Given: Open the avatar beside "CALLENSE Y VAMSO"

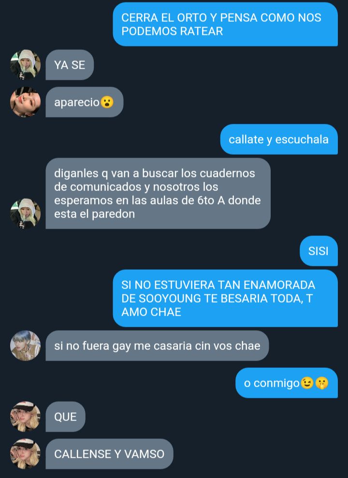Looking at the screenshot, I should click(x=25, y=454).
